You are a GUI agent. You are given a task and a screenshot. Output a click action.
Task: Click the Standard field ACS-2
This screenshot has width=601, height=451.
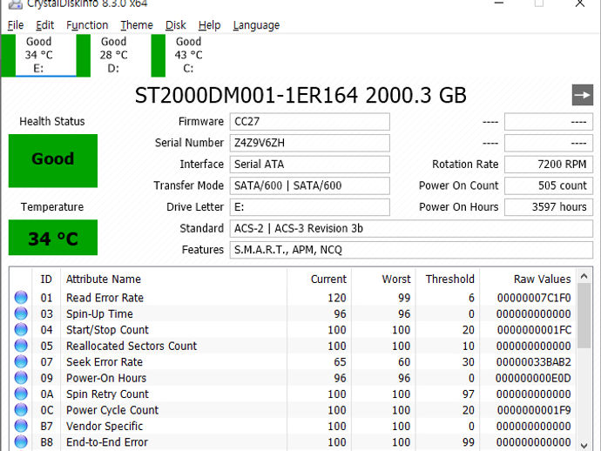(411, 228)
